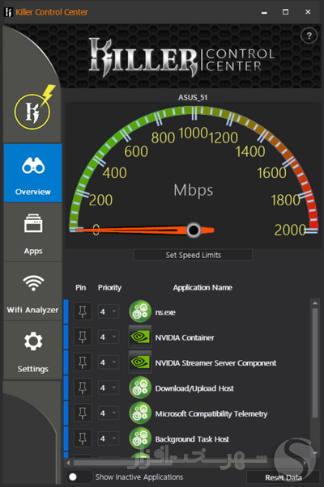This screenshot has width=324, height=487.
Task: Go to the Settings tab
Action: [x=33, y=350]
